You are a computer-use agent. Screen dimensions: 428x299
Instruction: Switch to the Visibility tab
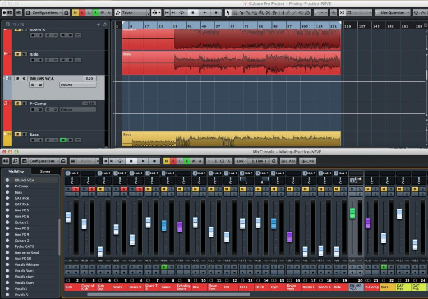pos(16,172)
